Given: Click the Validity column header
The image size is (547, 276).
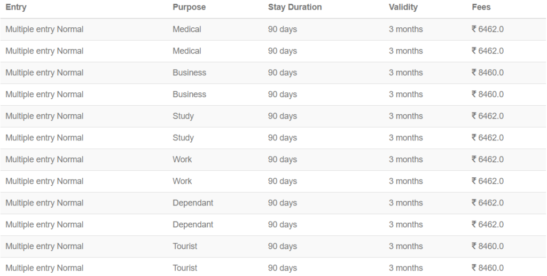Looking at the screenshot, I should click(403, 7).
